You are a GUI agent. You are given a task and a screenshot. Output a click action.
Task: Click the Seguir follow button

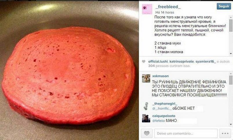(224, 6)
